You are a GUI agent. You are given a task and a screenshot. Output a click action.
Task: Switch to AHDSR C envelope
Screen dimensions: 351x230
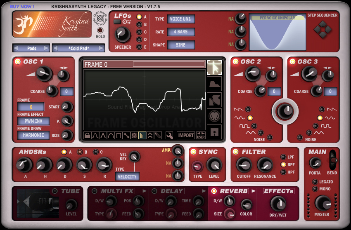pyautogui.click(x=95, y=152)
